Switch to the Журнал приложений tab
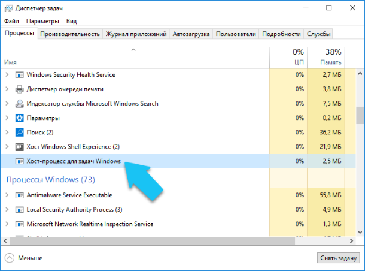 136,34
